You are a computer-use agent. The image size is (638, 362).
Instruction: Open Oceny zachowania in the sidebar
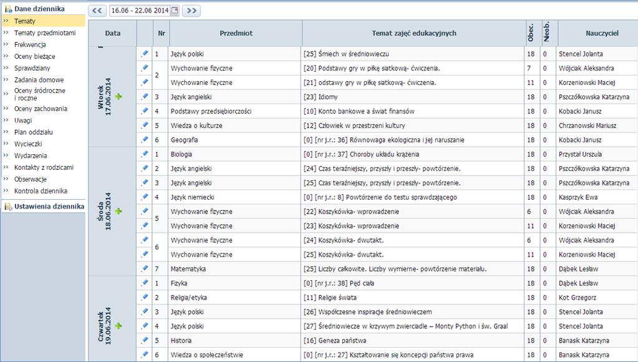pos(41,109)
